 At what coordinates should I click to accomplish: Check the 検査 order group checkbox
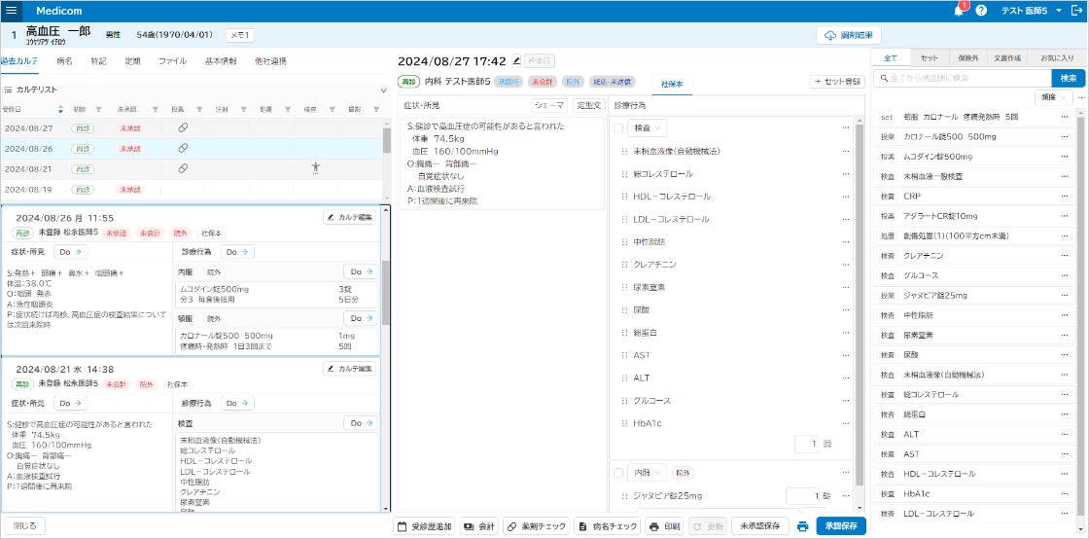click(618, 127)
